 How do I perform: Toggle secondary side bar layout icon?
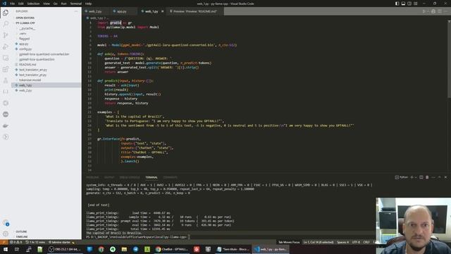pyautogui.click(x=409, y=4)
